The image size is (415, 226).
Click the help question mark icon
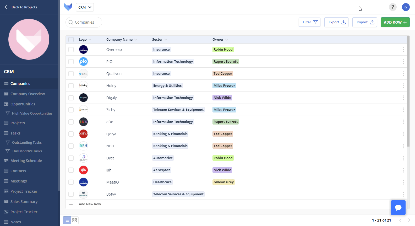point(392,7)
